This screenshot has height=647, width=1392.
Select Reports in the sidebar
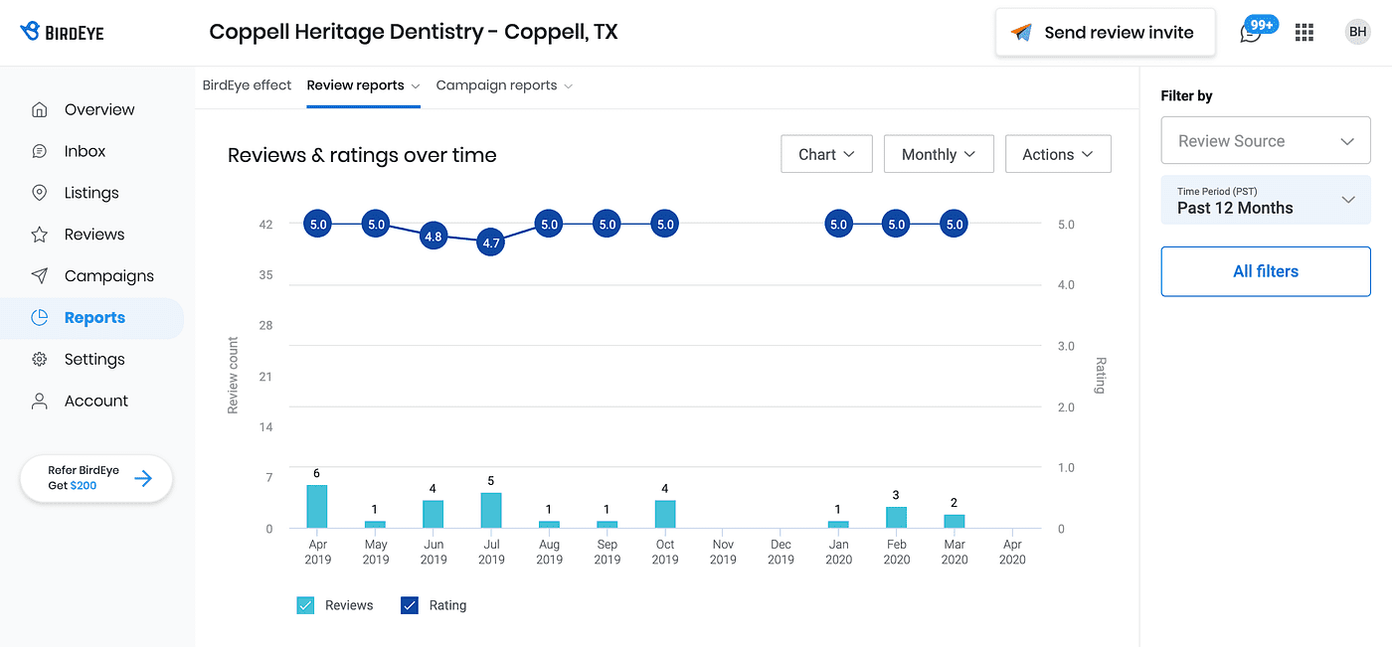coord(94,318)
